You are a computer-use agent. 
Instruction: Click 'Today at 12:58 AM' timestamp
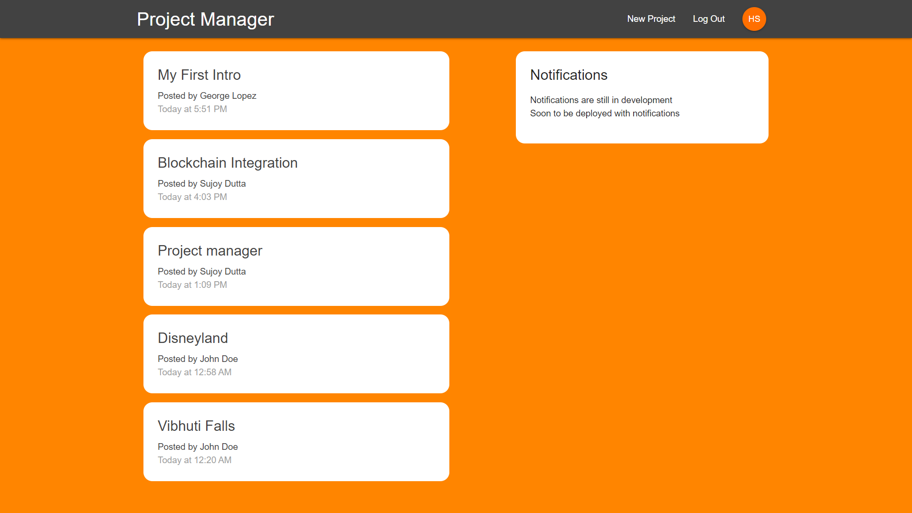[194, 372]
